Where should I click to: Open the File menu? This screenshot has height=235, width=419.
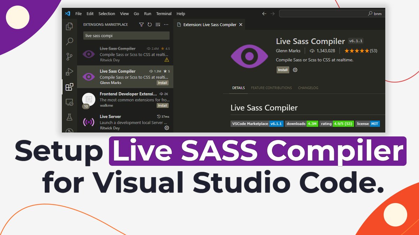(x=79, y=14)
